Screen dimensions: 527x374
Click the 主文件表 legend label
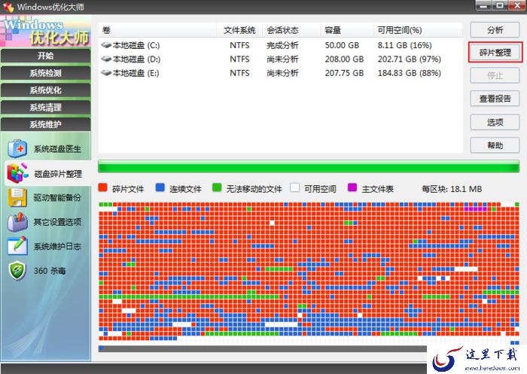point(377,189)
